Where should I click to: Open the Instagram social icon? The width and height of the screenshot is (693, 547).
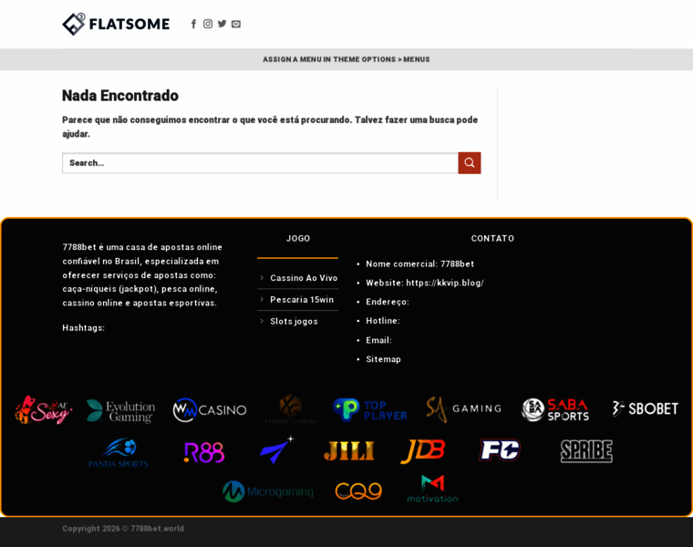[208, 24]
